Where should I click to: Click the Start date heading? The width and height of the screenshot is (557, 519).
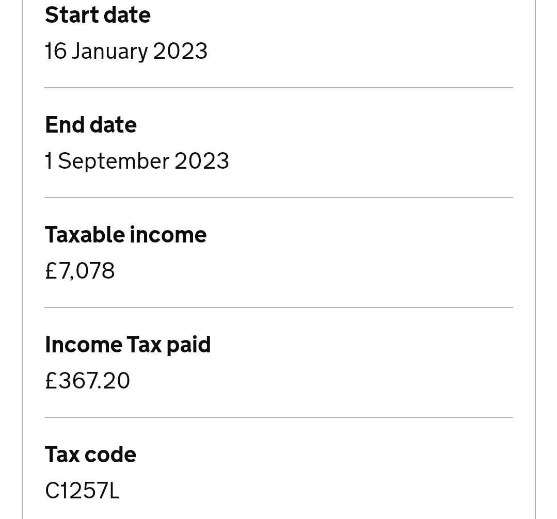98,15
